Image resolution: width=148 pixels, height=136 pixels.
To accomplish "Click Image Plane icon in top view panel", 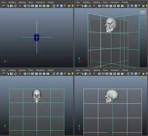I will [15, 6].
